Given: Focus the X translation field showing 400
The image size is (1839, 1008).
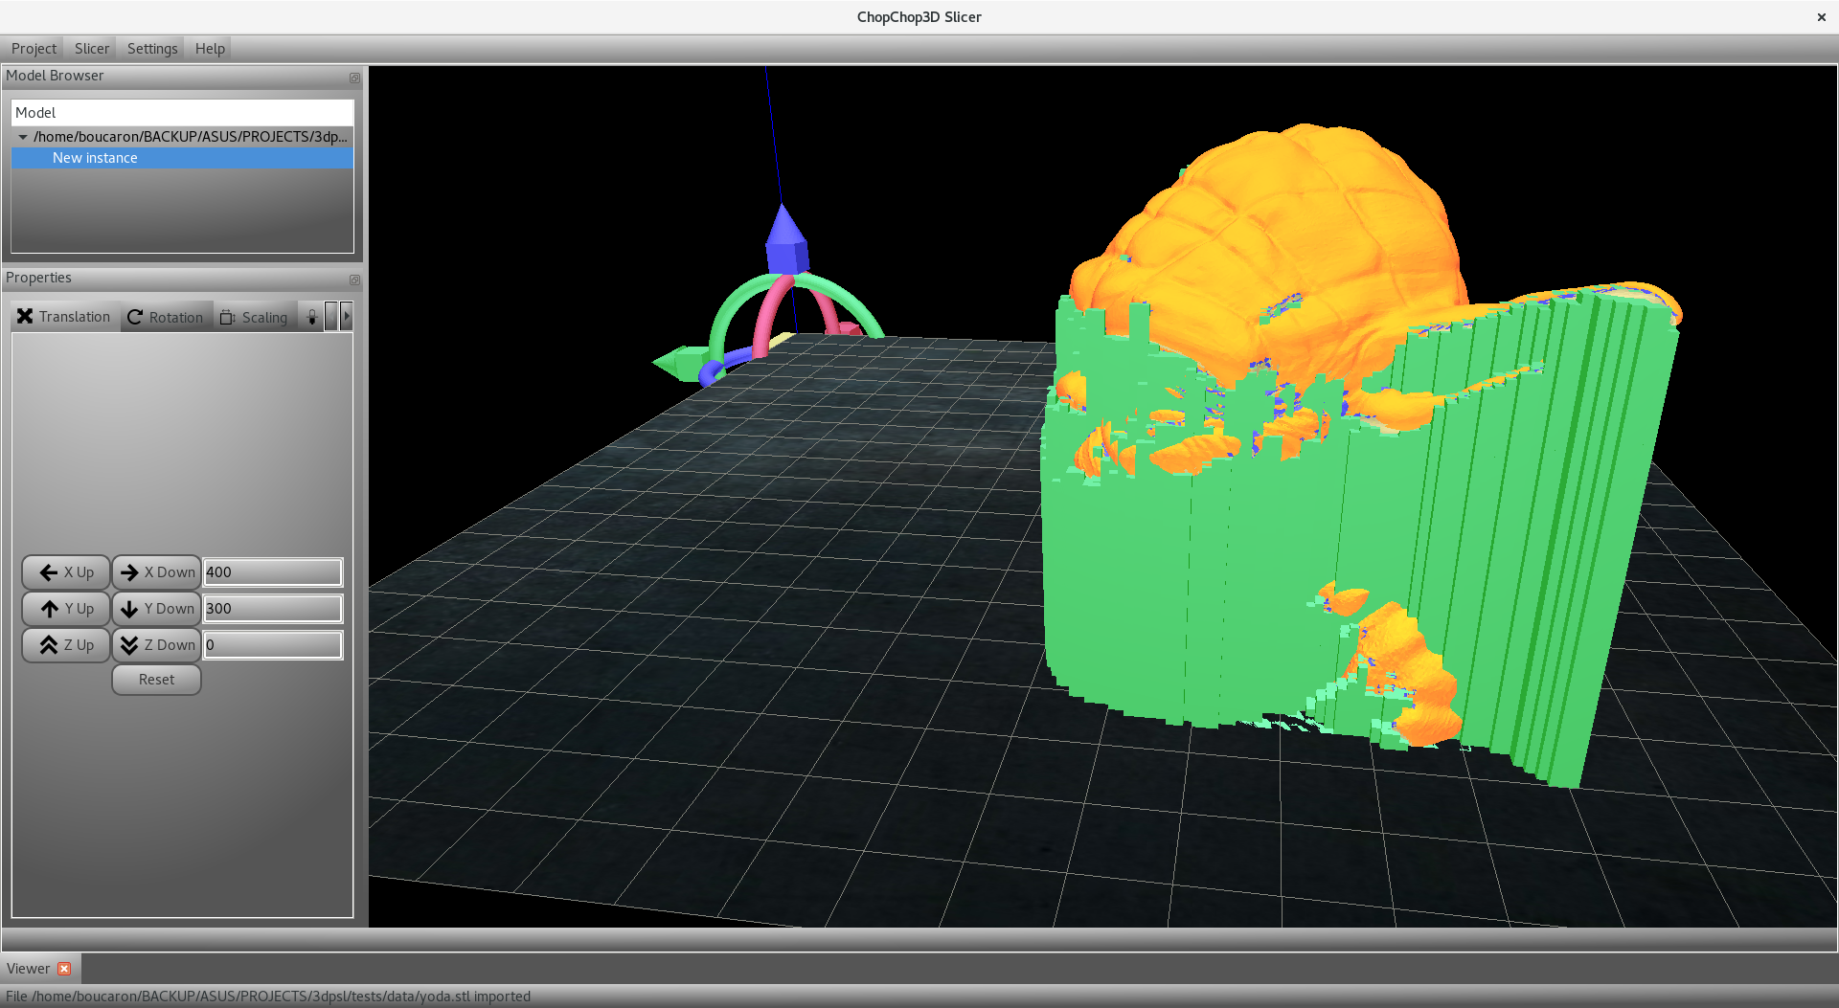Looking at the screenshot, I should coord(273,572).
